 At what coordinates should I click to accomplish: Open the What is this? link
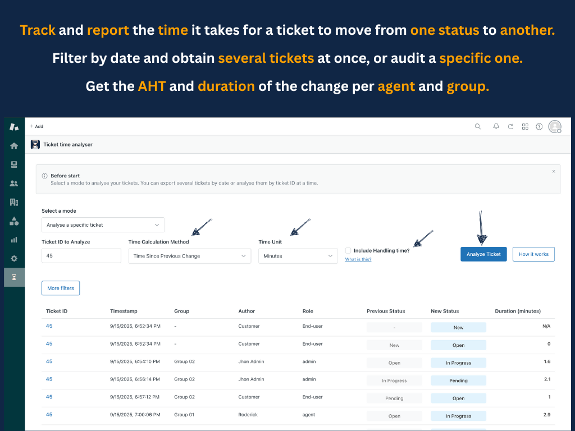pos(358,259)
